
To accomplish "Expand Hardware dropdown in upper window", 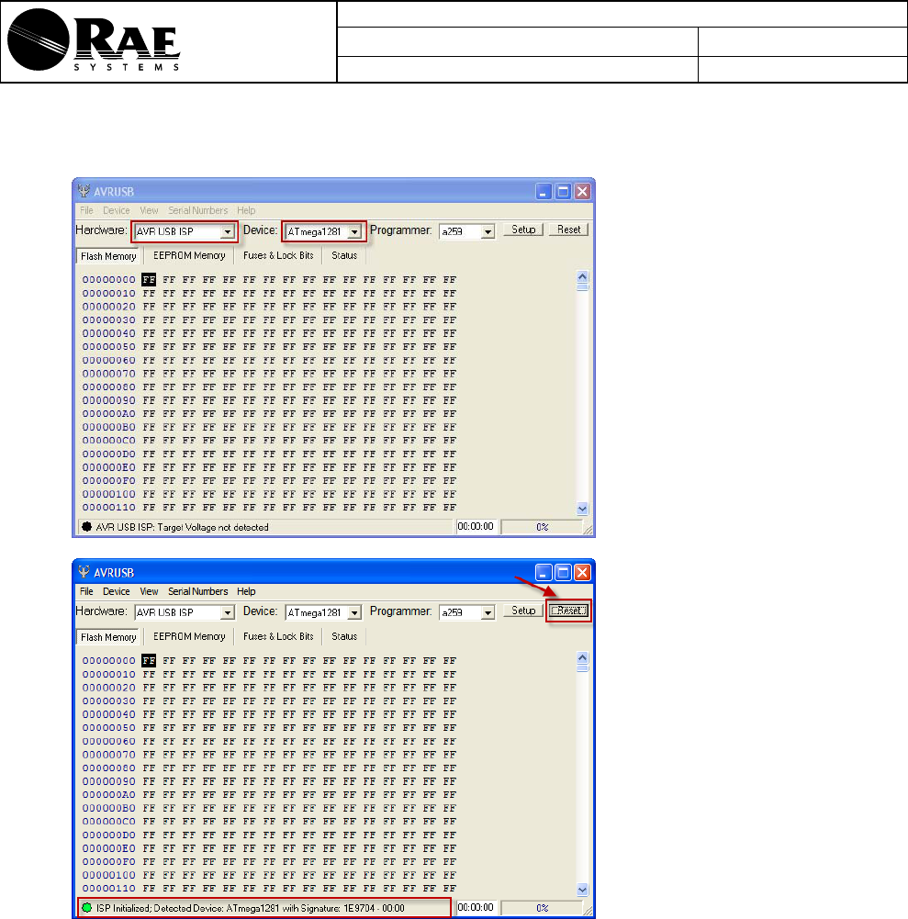I will point(228,232).
